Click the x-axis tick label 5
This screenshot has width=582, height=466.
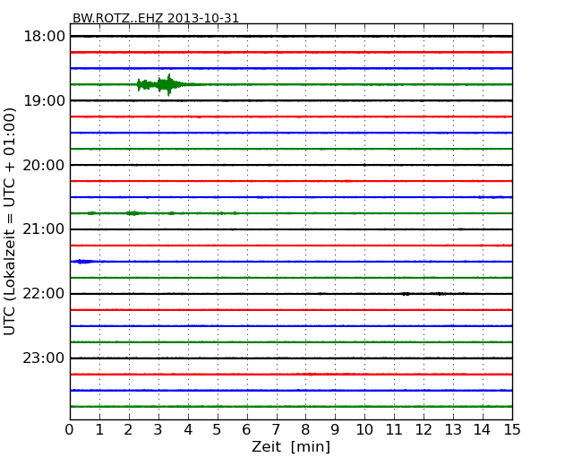(x=218, y=429)
